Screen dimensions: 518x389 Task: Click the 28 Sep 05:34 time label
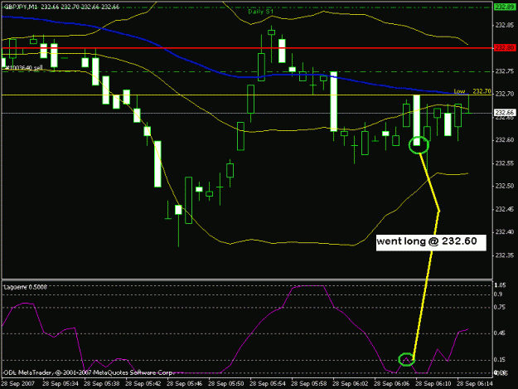coord(61,384)
